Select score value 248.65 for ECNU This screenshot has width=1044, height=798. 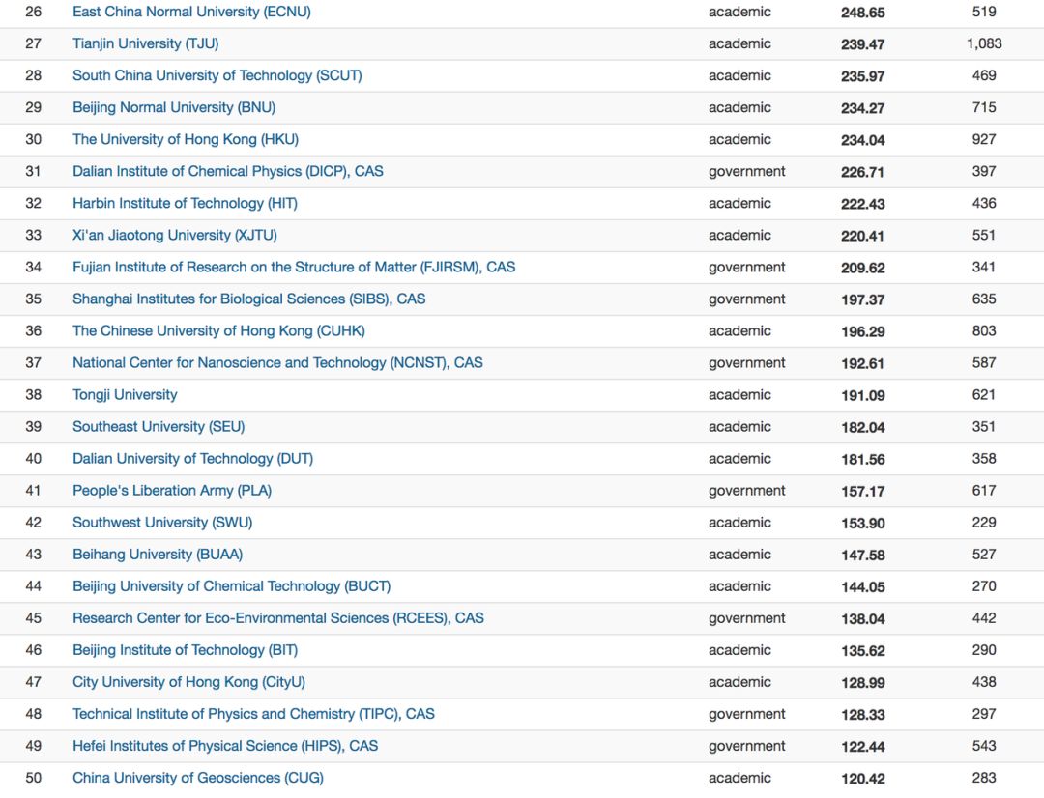(x=863, y=13)
